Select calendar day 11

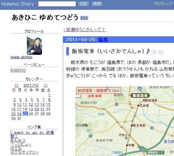tap(25, 104)
